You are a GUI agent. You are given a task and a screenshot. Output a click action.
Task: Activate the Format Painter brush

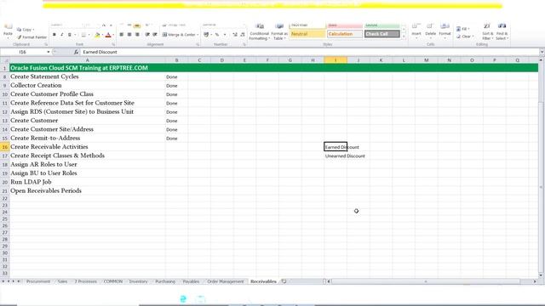click(x=20, y=37)
